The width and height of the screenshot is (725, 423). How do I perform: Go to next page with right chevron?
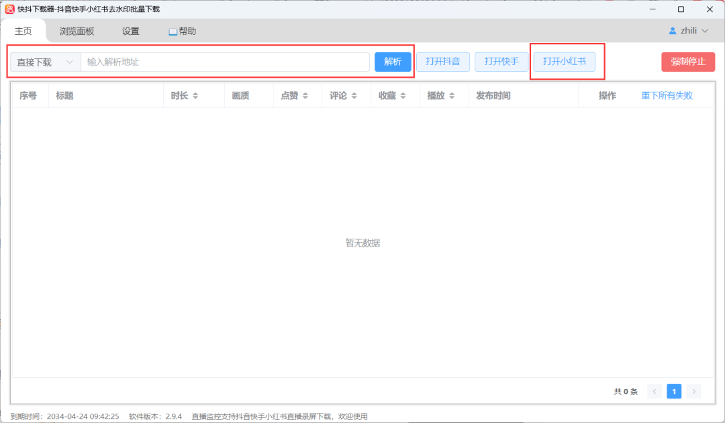693,391
